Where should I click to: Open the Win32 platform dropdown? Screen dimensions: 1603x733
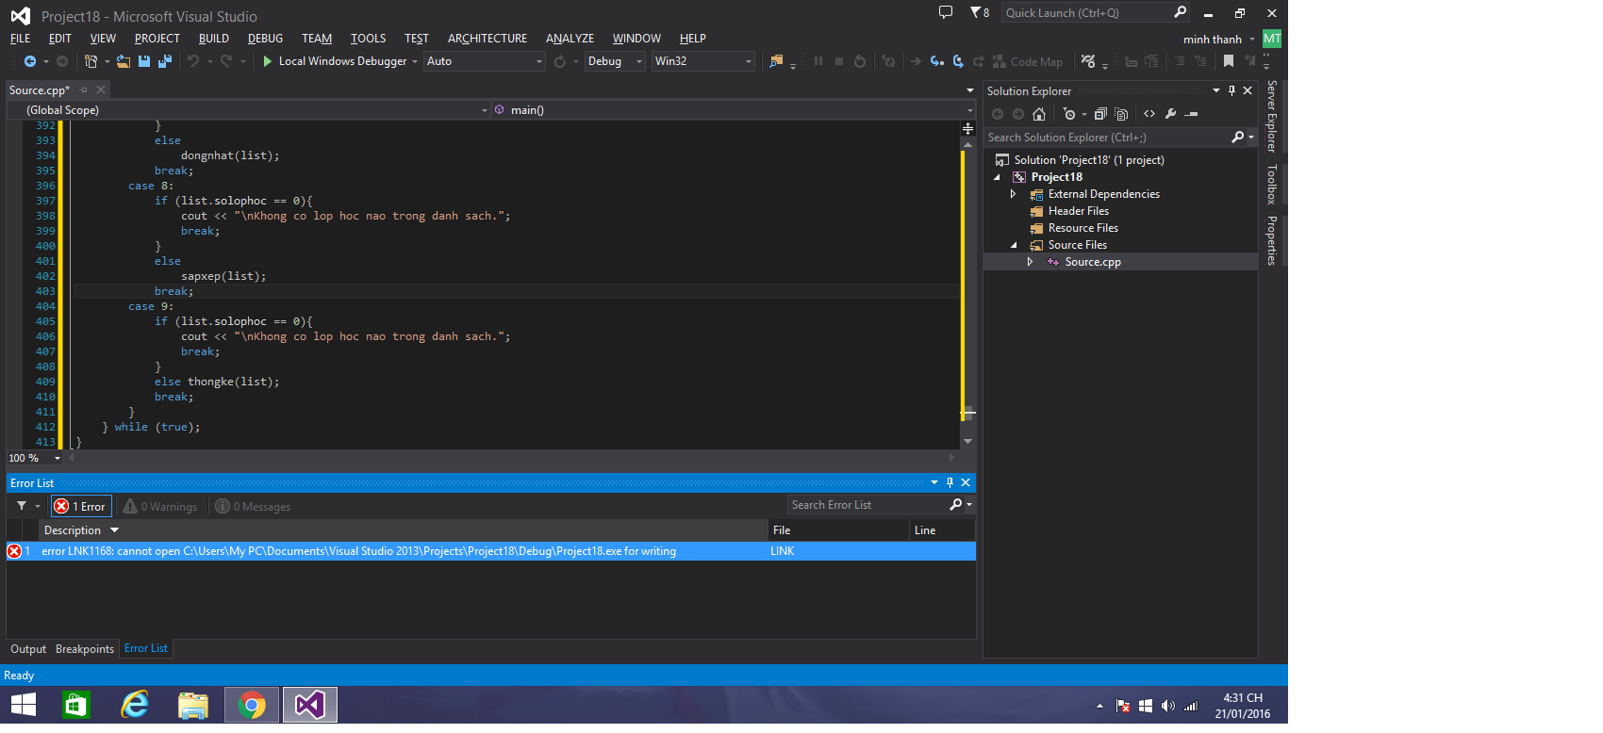703,61
